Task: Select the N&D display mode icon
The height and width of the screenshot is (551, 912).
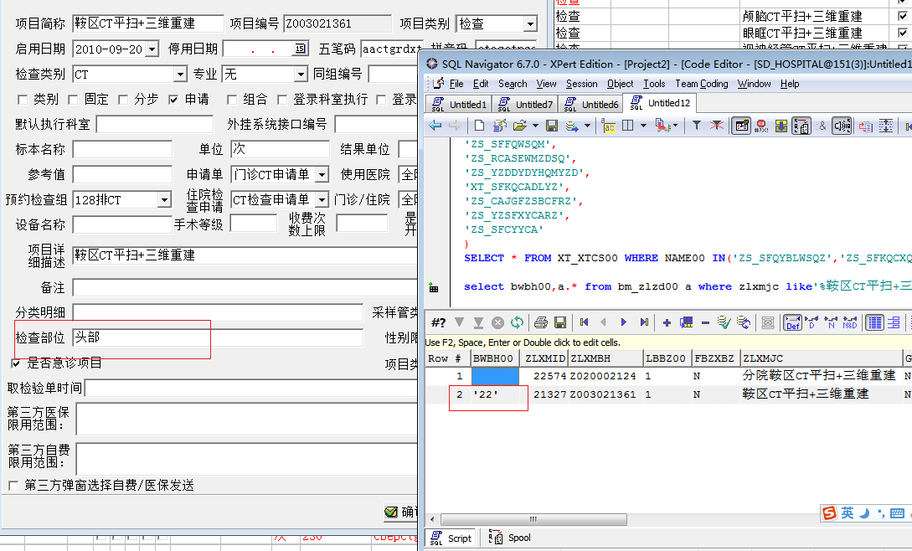Action: click(850, 322)
